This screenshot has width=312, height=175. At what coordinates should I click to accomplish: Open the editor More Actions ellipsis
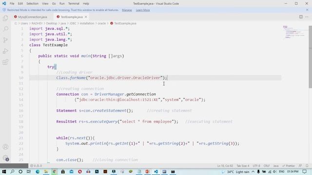[307, 17]
